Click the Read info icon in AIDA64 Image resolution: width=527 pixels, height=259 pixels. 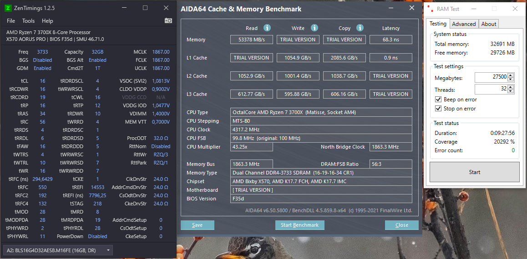coord(267,28)
